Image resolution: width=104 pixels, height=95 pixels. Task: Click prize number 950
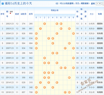pos(31,33)
